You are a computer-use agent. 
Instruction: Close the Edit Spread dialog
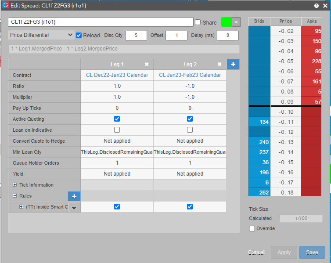(x=325, y=6)
